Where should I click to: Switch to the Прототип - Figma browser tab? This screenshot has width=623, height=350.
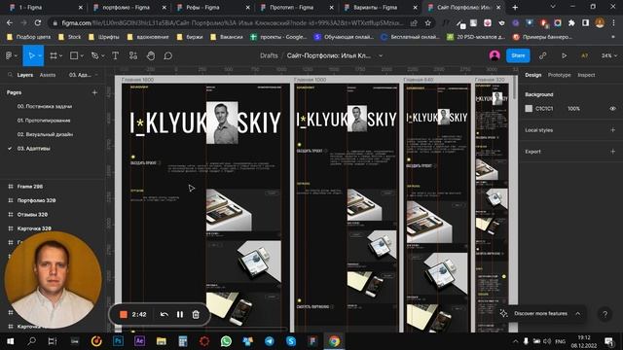click(296, 7)
